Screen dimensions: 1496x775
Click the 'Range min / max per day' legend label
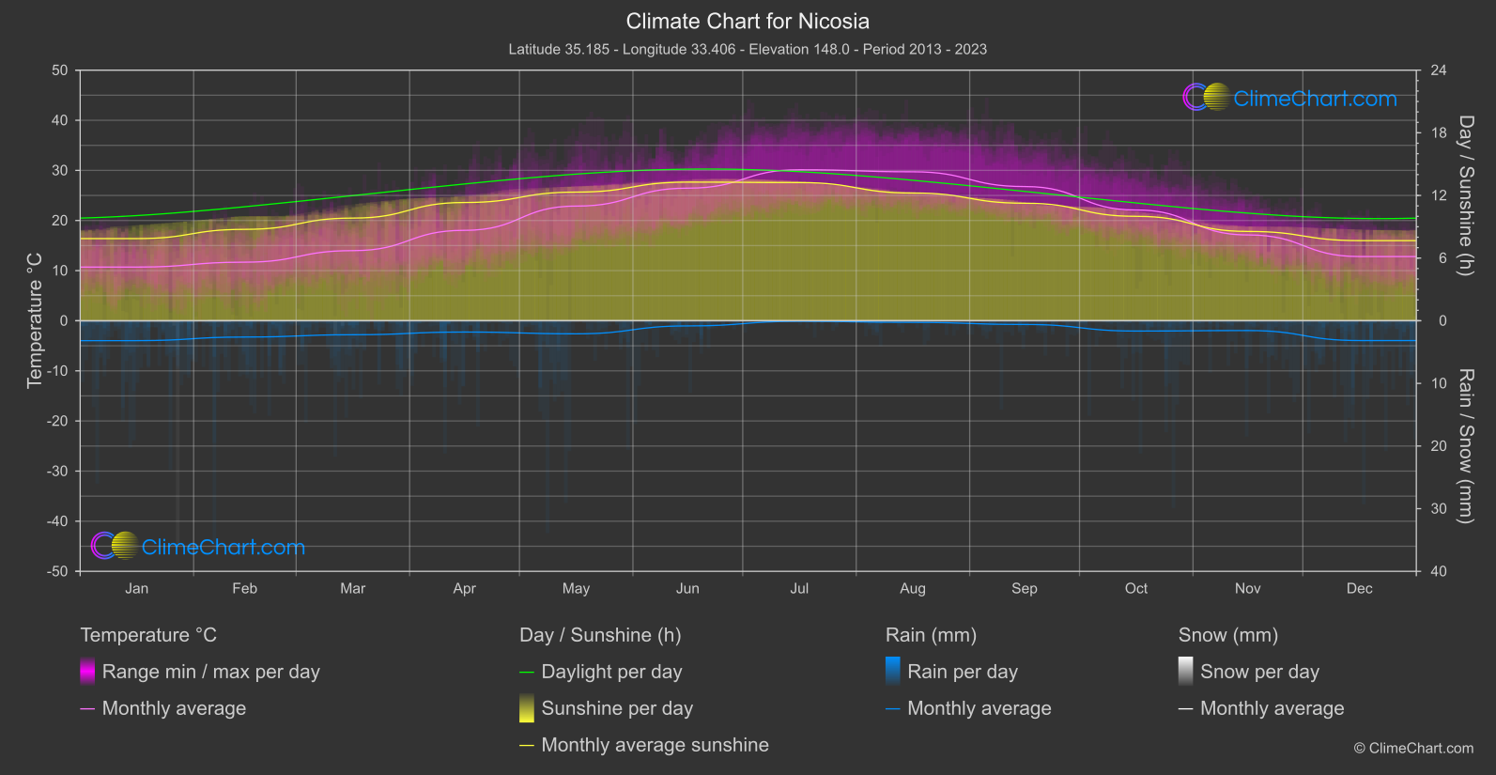coord(211,672)
